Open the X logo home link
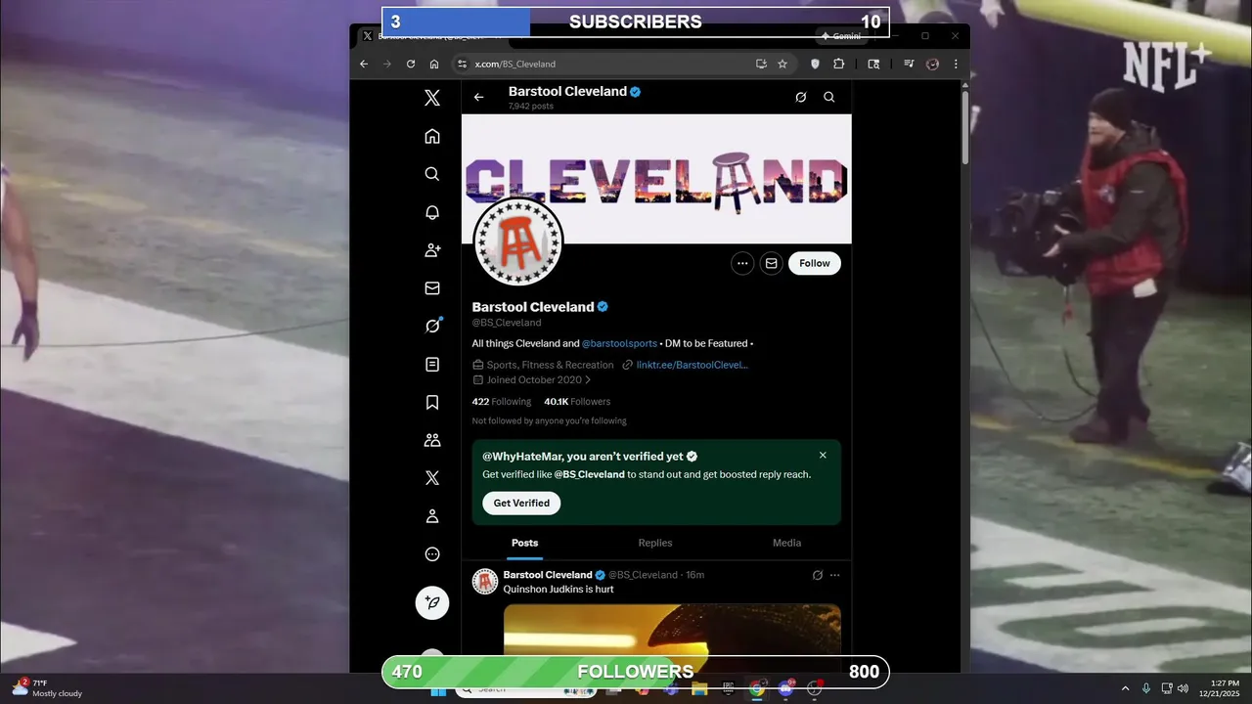Image resolution: width=1252 pixels, height=704 pixels. [432, 98]
